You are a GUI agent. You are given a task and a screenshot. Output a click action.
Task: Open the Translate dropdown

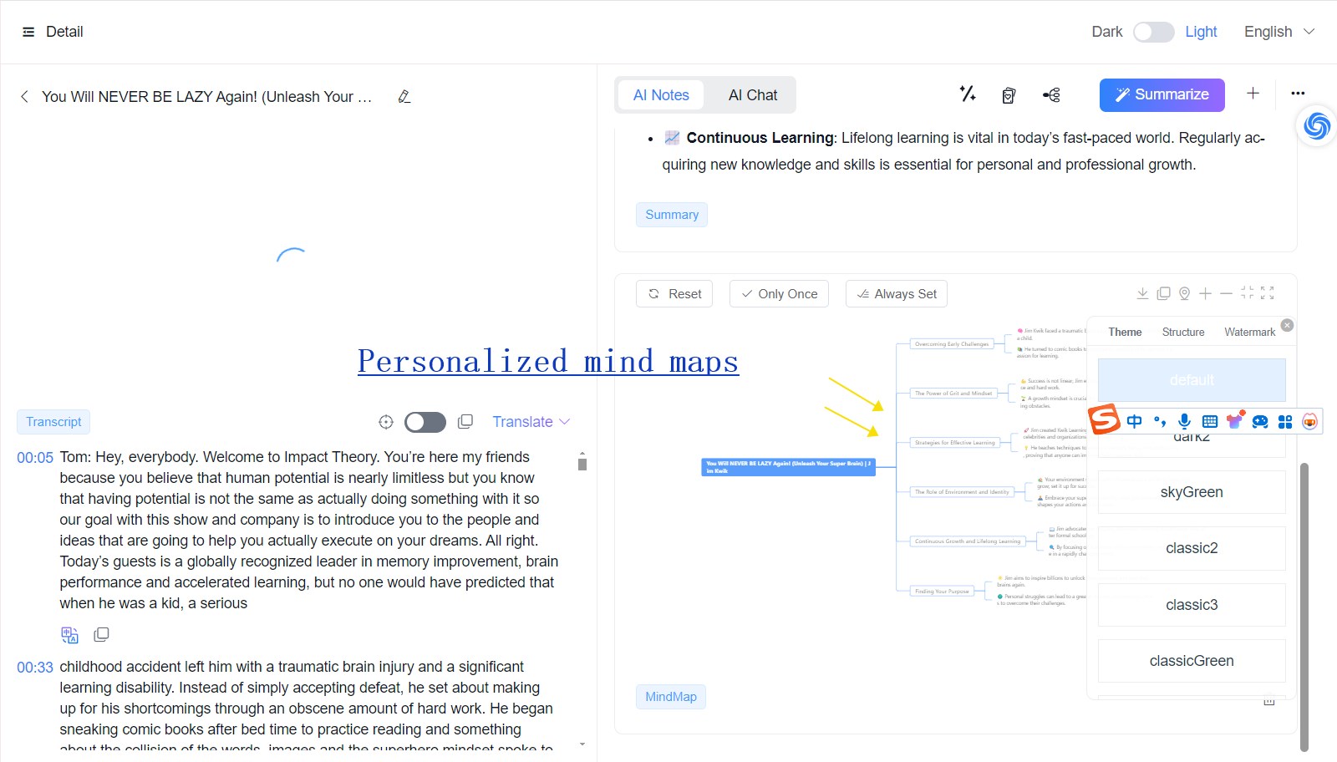coord(530,422)
